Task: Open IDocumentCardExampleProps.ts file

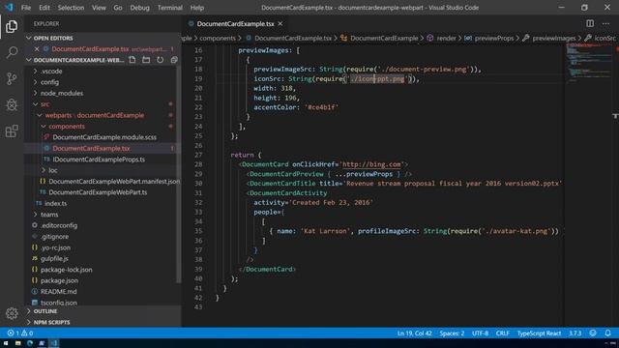Action: point(99,159)
